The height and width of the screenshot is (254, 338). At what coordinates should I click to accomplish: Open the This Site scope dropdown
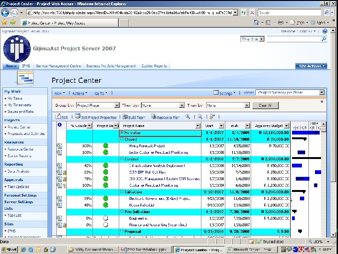pos(261,39)
